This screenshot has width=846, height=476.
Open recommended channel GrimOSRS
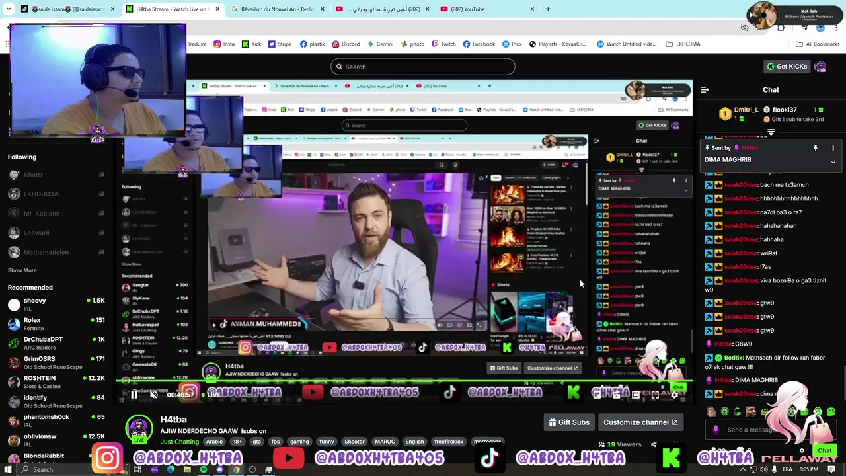(x=56, y=362)
